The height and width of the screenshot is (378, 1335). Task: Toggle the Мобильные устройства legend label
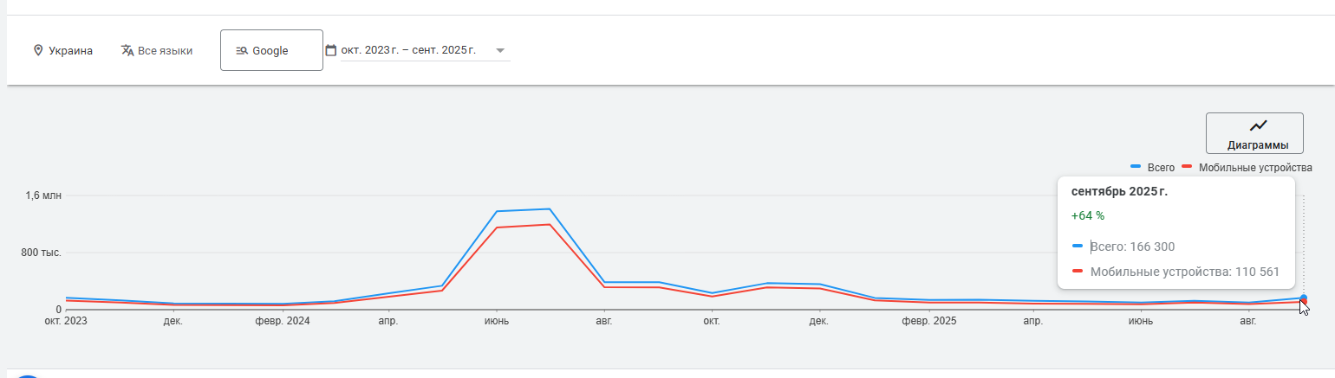point(1255,168)
